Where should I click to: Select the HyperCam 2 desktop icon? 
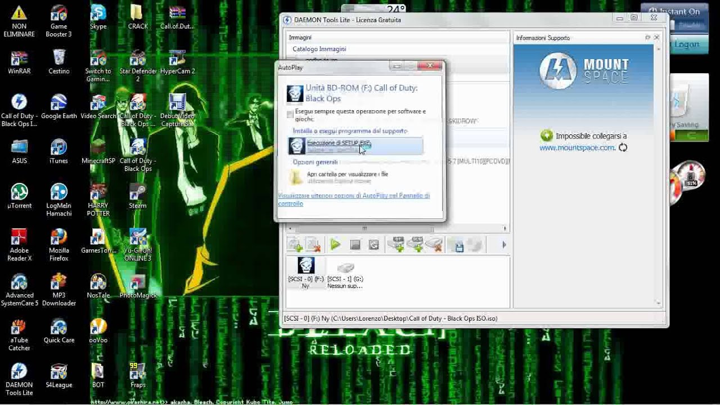click(x=177, y=62)
